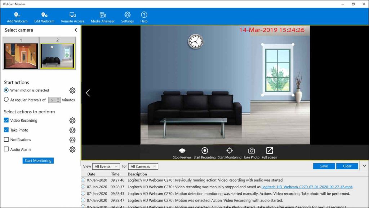Click the Time column header
Screen dimensions: 369x208
coord(115,174)
